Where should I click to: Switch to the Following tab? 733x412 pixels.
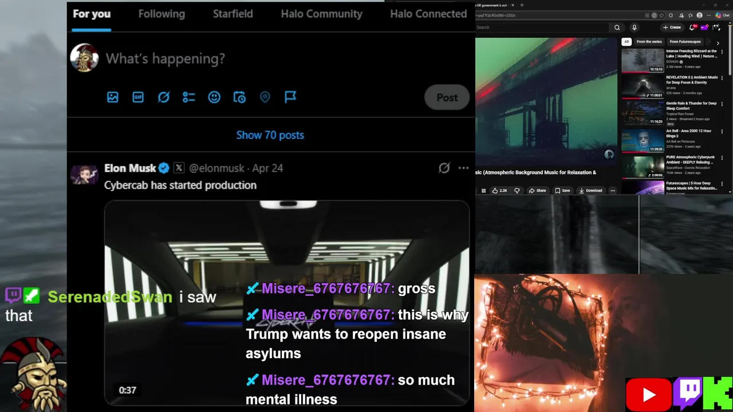[161, 14]
